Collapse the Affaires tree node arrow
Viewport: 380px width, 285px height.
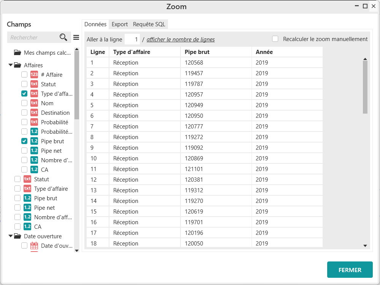(11, 65)
